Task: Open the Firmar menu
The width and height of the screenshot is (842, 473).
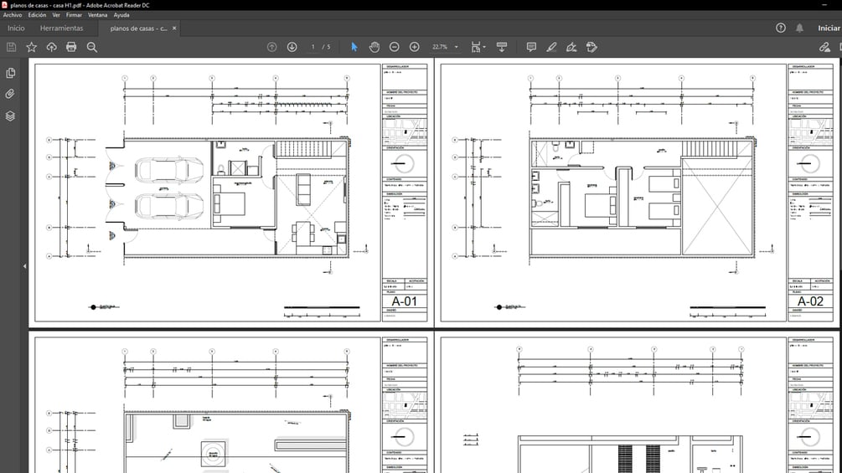Action: pos(74,15)
